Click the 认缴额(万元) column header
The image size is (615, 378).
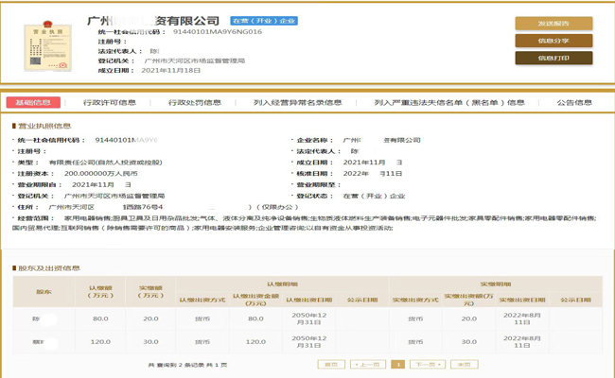pos(100,292)
